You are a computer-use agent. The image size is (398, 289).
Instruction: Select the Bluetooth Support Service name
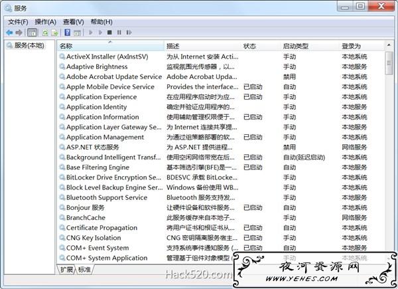click(x=107, y=197)
